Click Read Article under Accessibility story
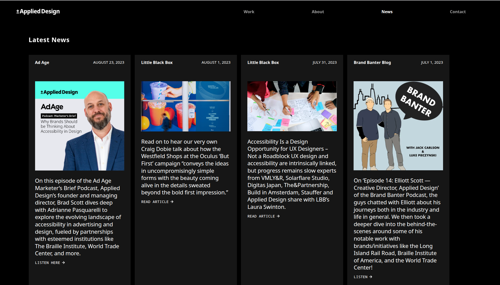Screen dimensions: 500x285 click(x=263, y=216)
